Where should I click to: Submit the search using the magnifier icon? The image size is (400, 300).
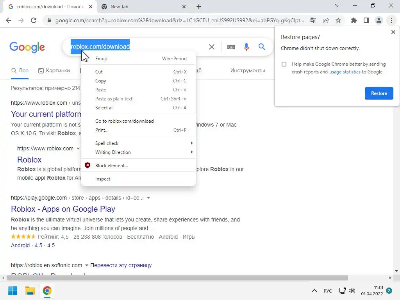point(262,47)
